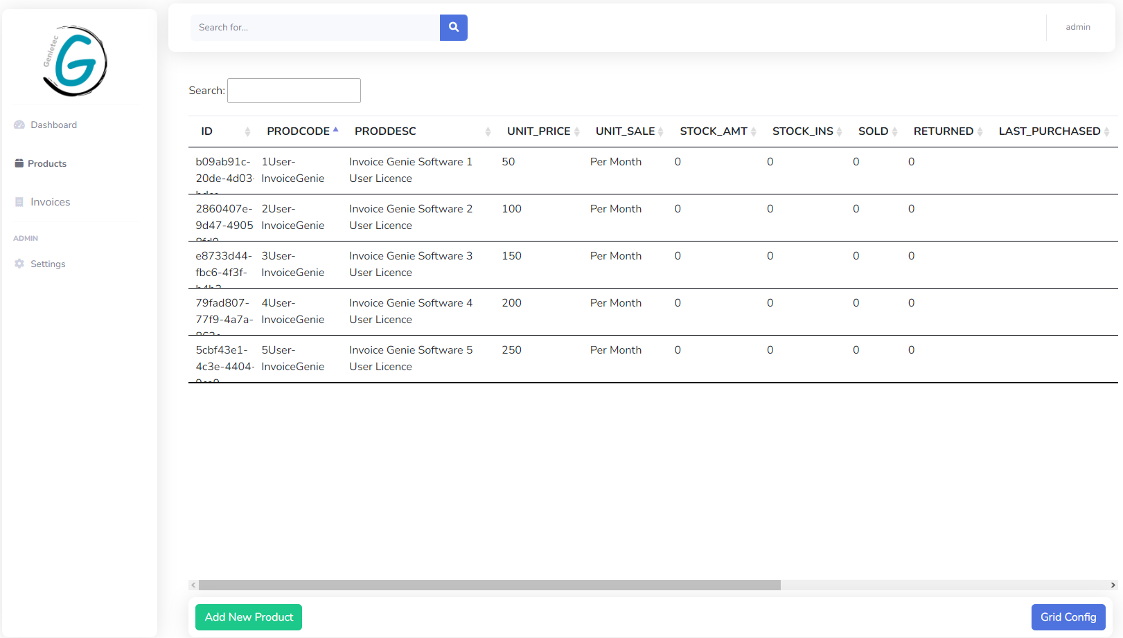Screen dimensions: 1123x638
Task: Click horizontal scrollbar left arrow
Action: coord(193,585)
